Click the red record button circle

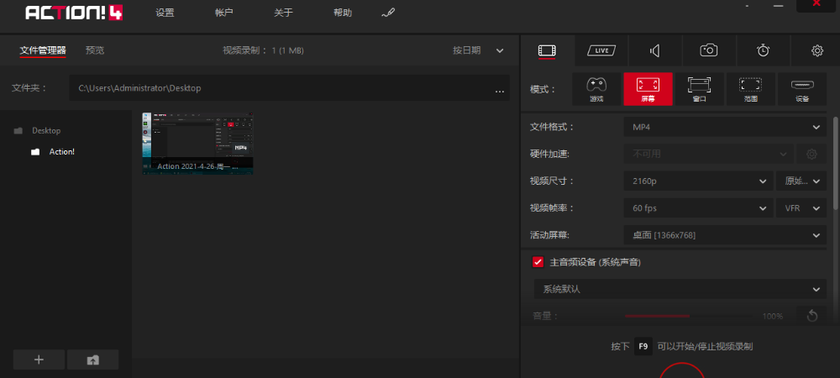(681, 371)
